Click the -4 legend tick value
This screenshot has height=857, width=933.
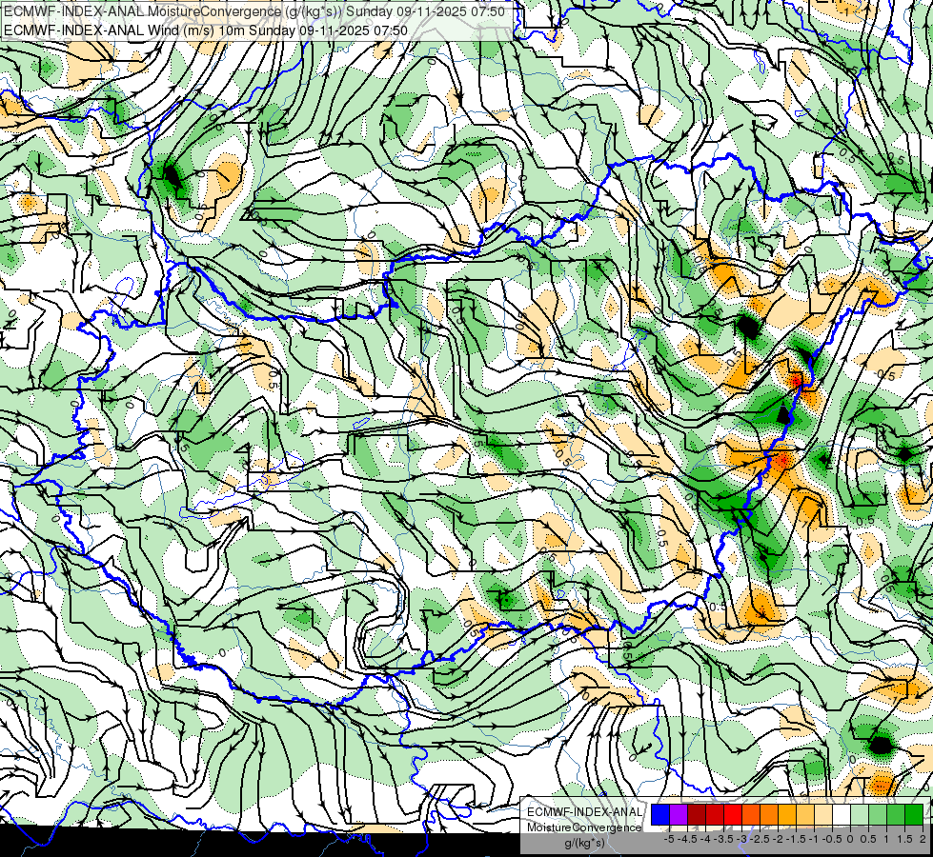(705, 839)
